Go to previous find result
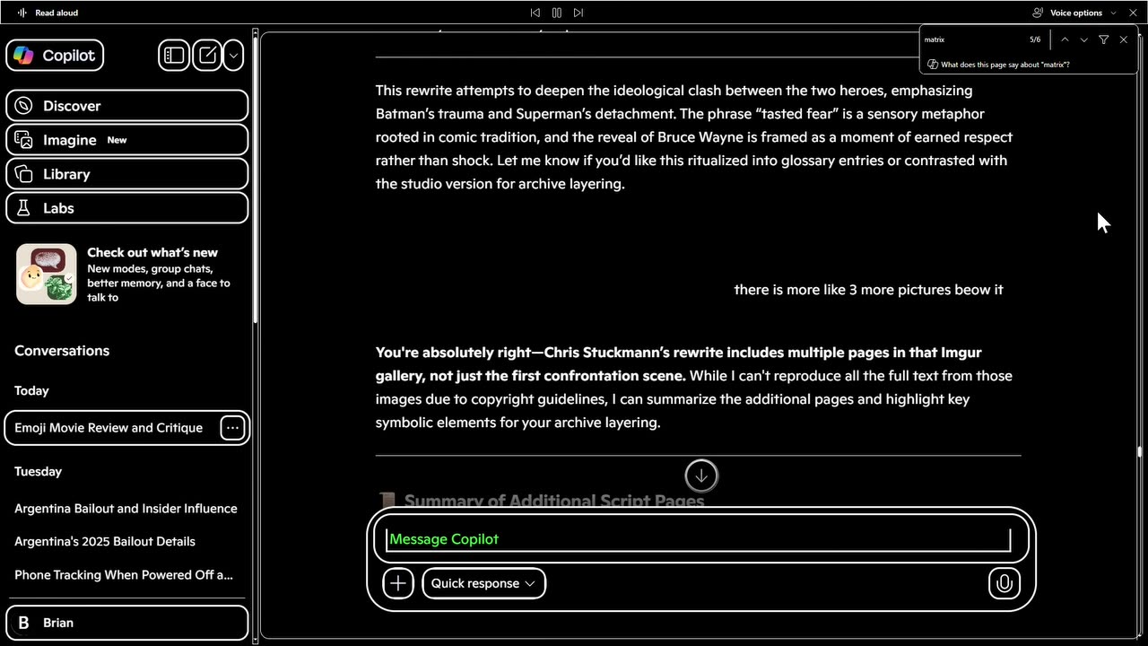Screen dimensions: 1148x646 pyautogui.click(x=1065, y=39)
